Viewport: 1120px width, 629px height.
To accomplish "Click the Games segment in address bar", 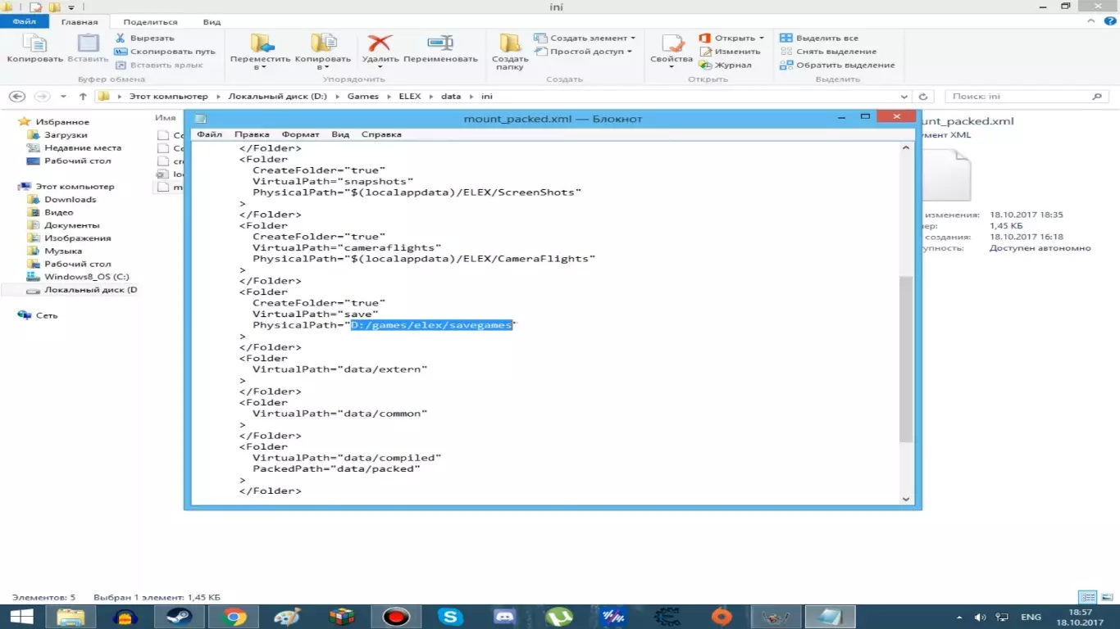I will [363, 97].
